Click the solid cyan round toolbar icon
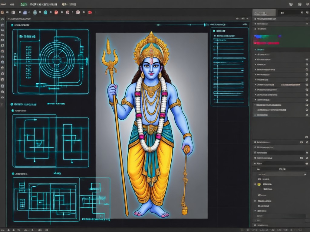This screenshot has height=232, width=310. click(x=45, y=12)
